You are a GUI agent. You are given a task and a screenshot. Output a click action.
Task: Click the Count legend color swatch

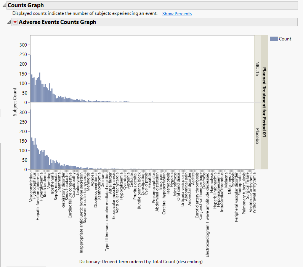[274, 39]
